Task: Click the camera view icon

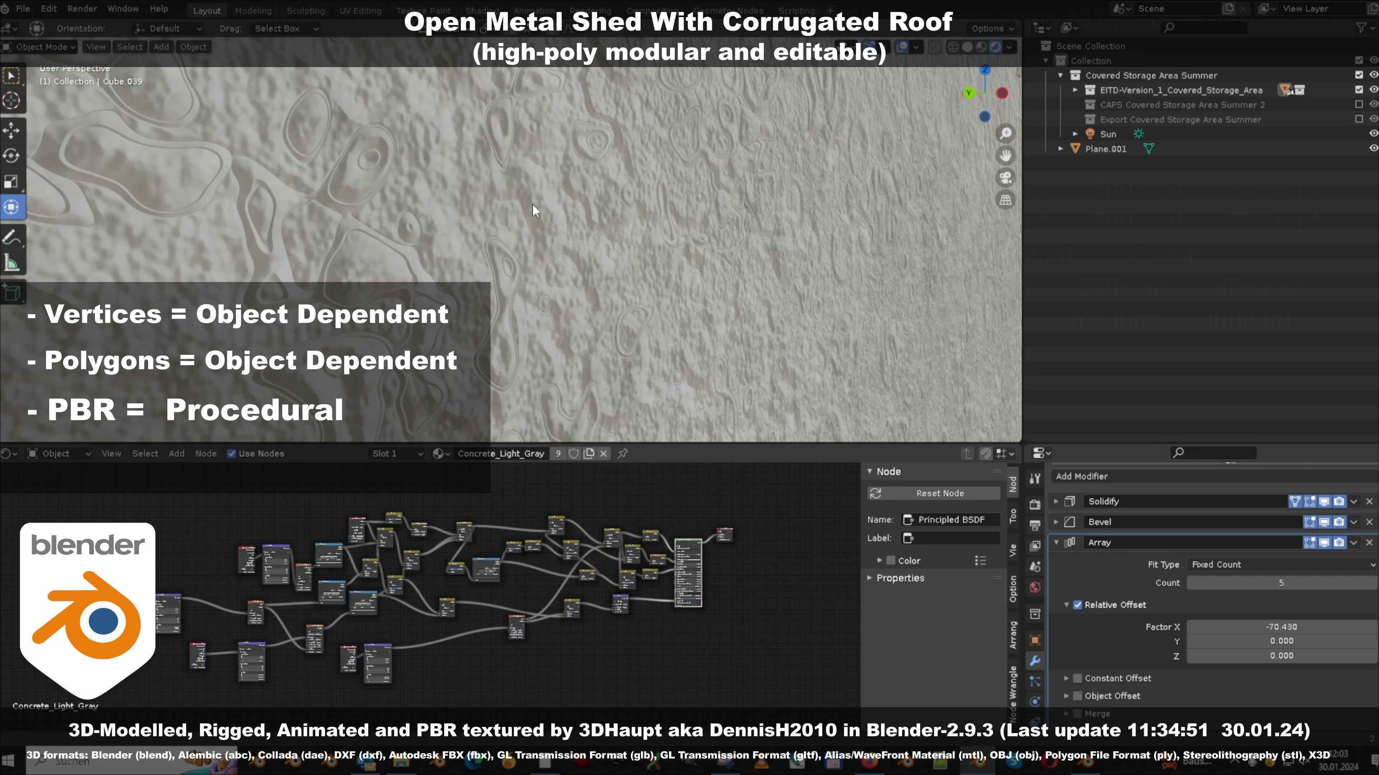Action: [x=1006, y=178]
